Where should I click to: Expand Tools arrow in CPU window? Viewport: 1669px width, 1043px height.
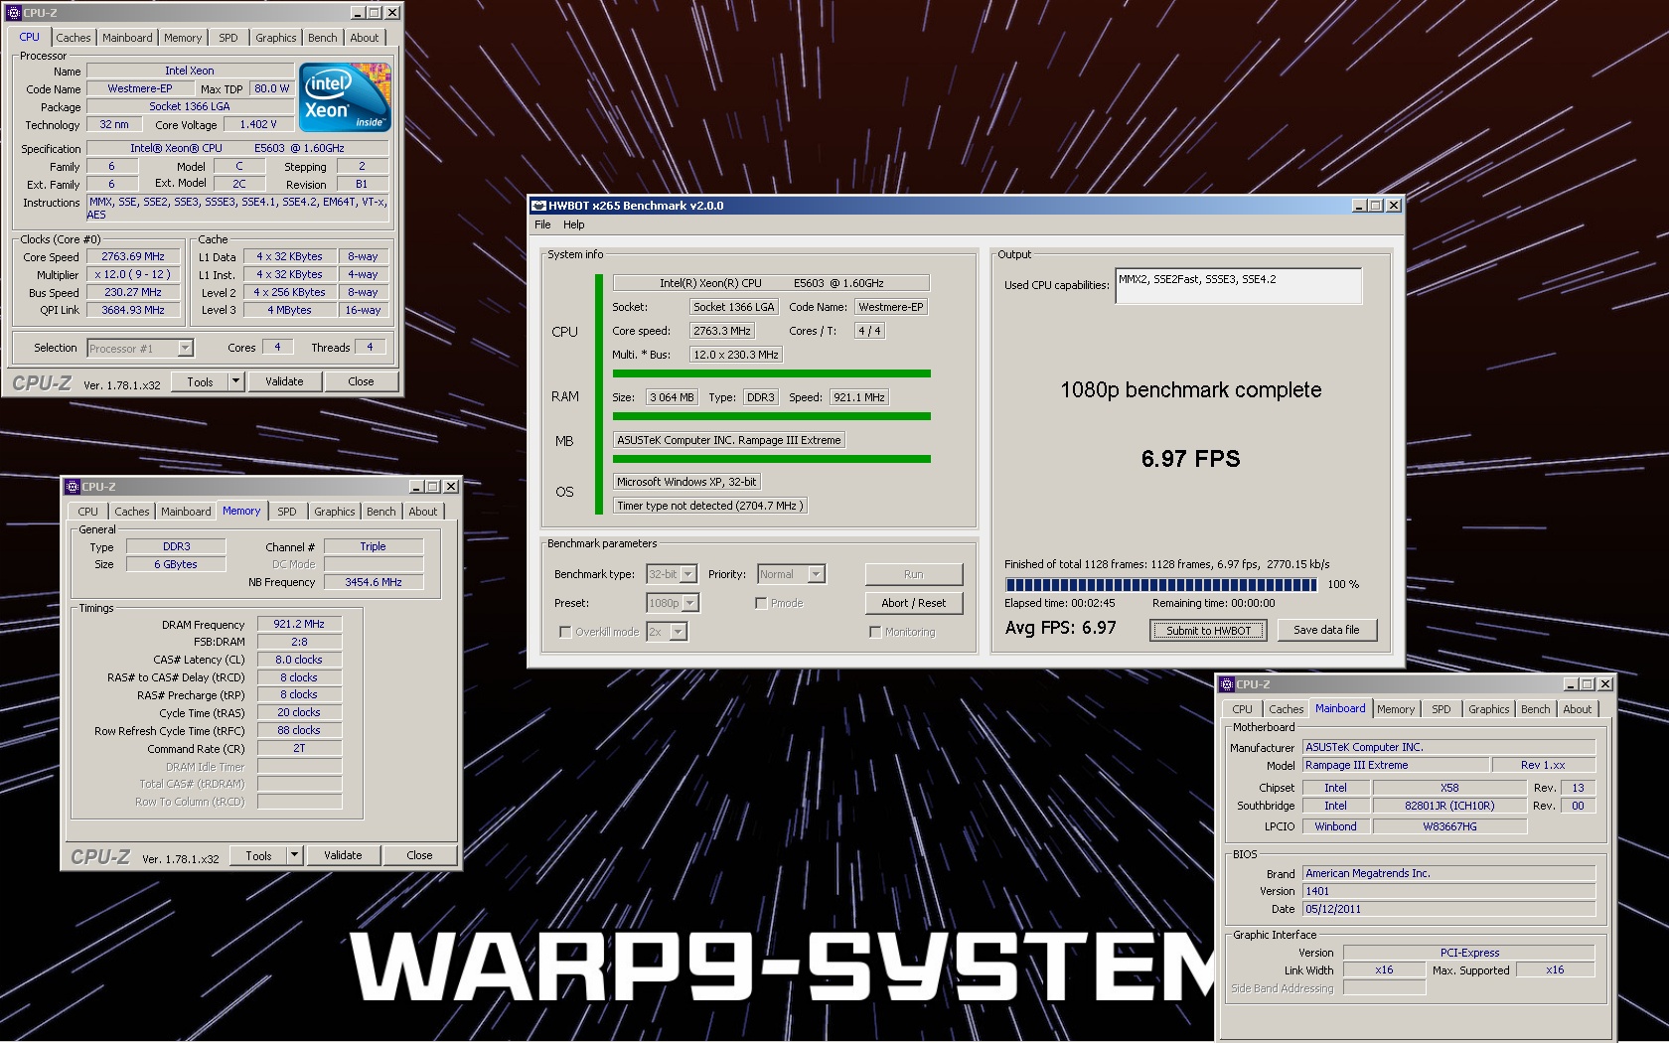click(x=235, y=381)
